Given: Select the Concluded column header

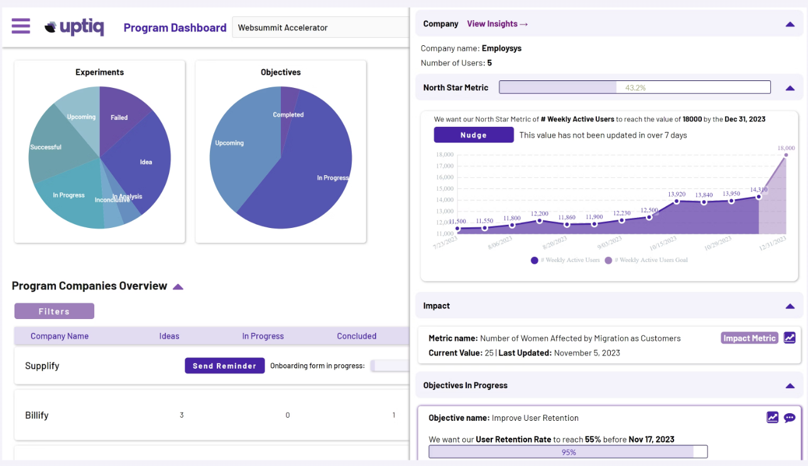Looking at the screenshot, I should coord(356,336).
